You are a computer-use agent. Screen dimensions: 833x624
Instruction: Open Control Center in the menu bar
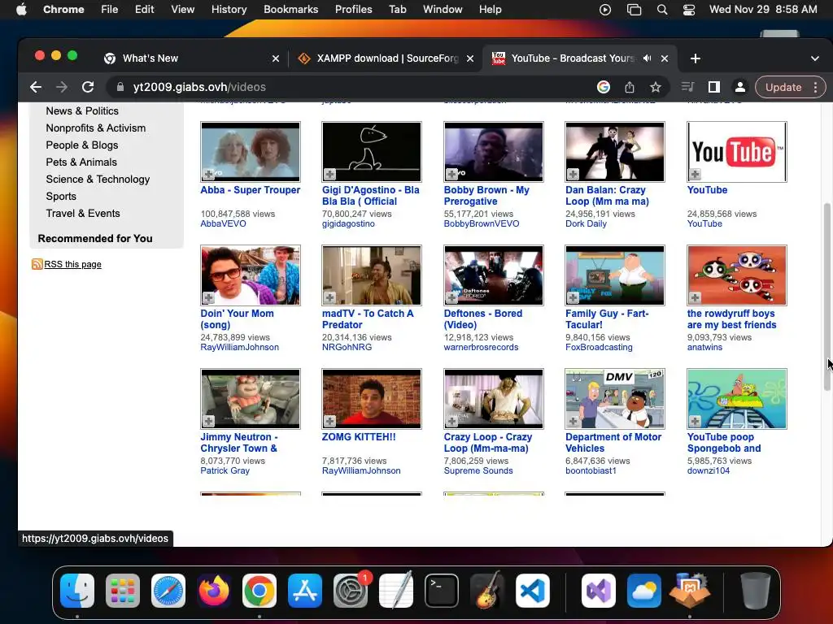[x=689, y=10]
